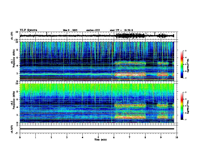199x154 pixels.
Task: Click time axis tick label "6"
Action: (114, 137)
